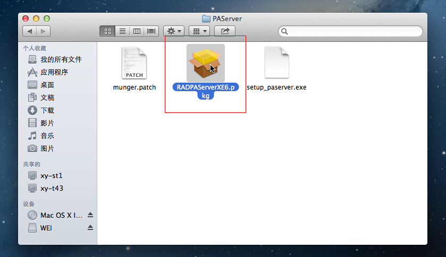The height and width of the screenshot is (257, 446).
Task: Click the PAServer folder title icon
Action: [x=206, y=19]
